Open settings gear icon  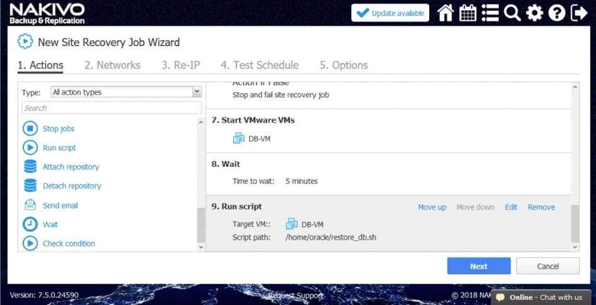pos(535,13)
